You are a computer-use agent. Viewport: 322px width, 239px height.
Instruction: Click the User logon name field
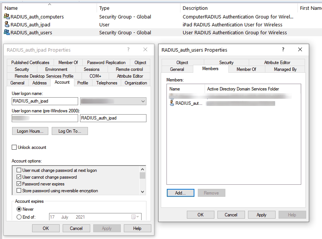[45, 101]
